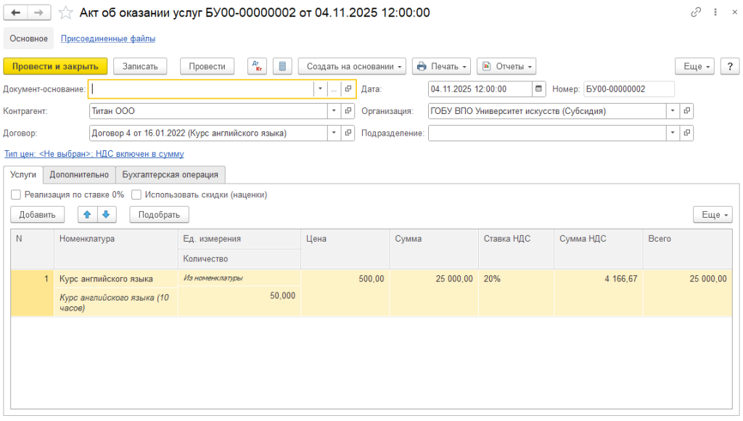Toggle Использовать скидки (наценки) checkbox
This screenshot has width=743, height=421.
[x=136, y=195]
